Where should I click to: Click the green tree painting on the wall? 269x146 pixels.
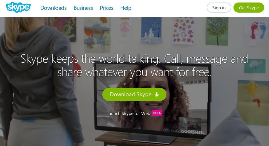point(217,31)
